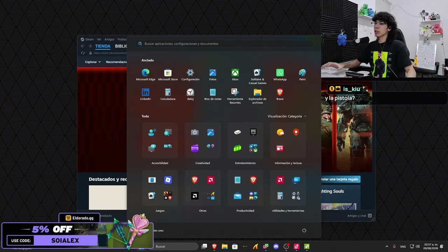
Task: Open Solitaire & Casual Games in pinned apps
Action: (258, 77)
